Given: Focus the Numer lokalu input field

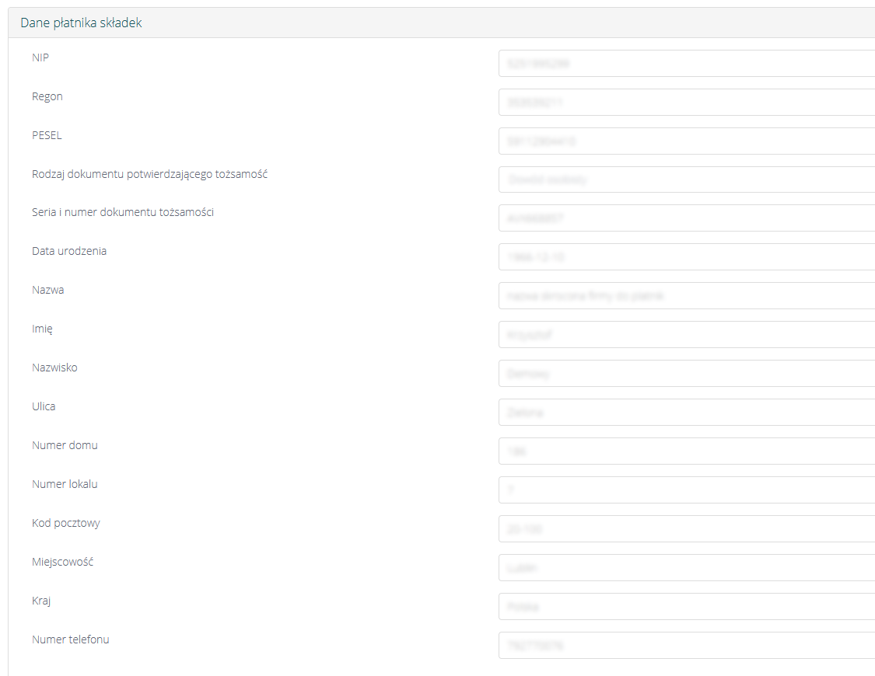Looking at the screenshot, I should click(x=686, y=490).
